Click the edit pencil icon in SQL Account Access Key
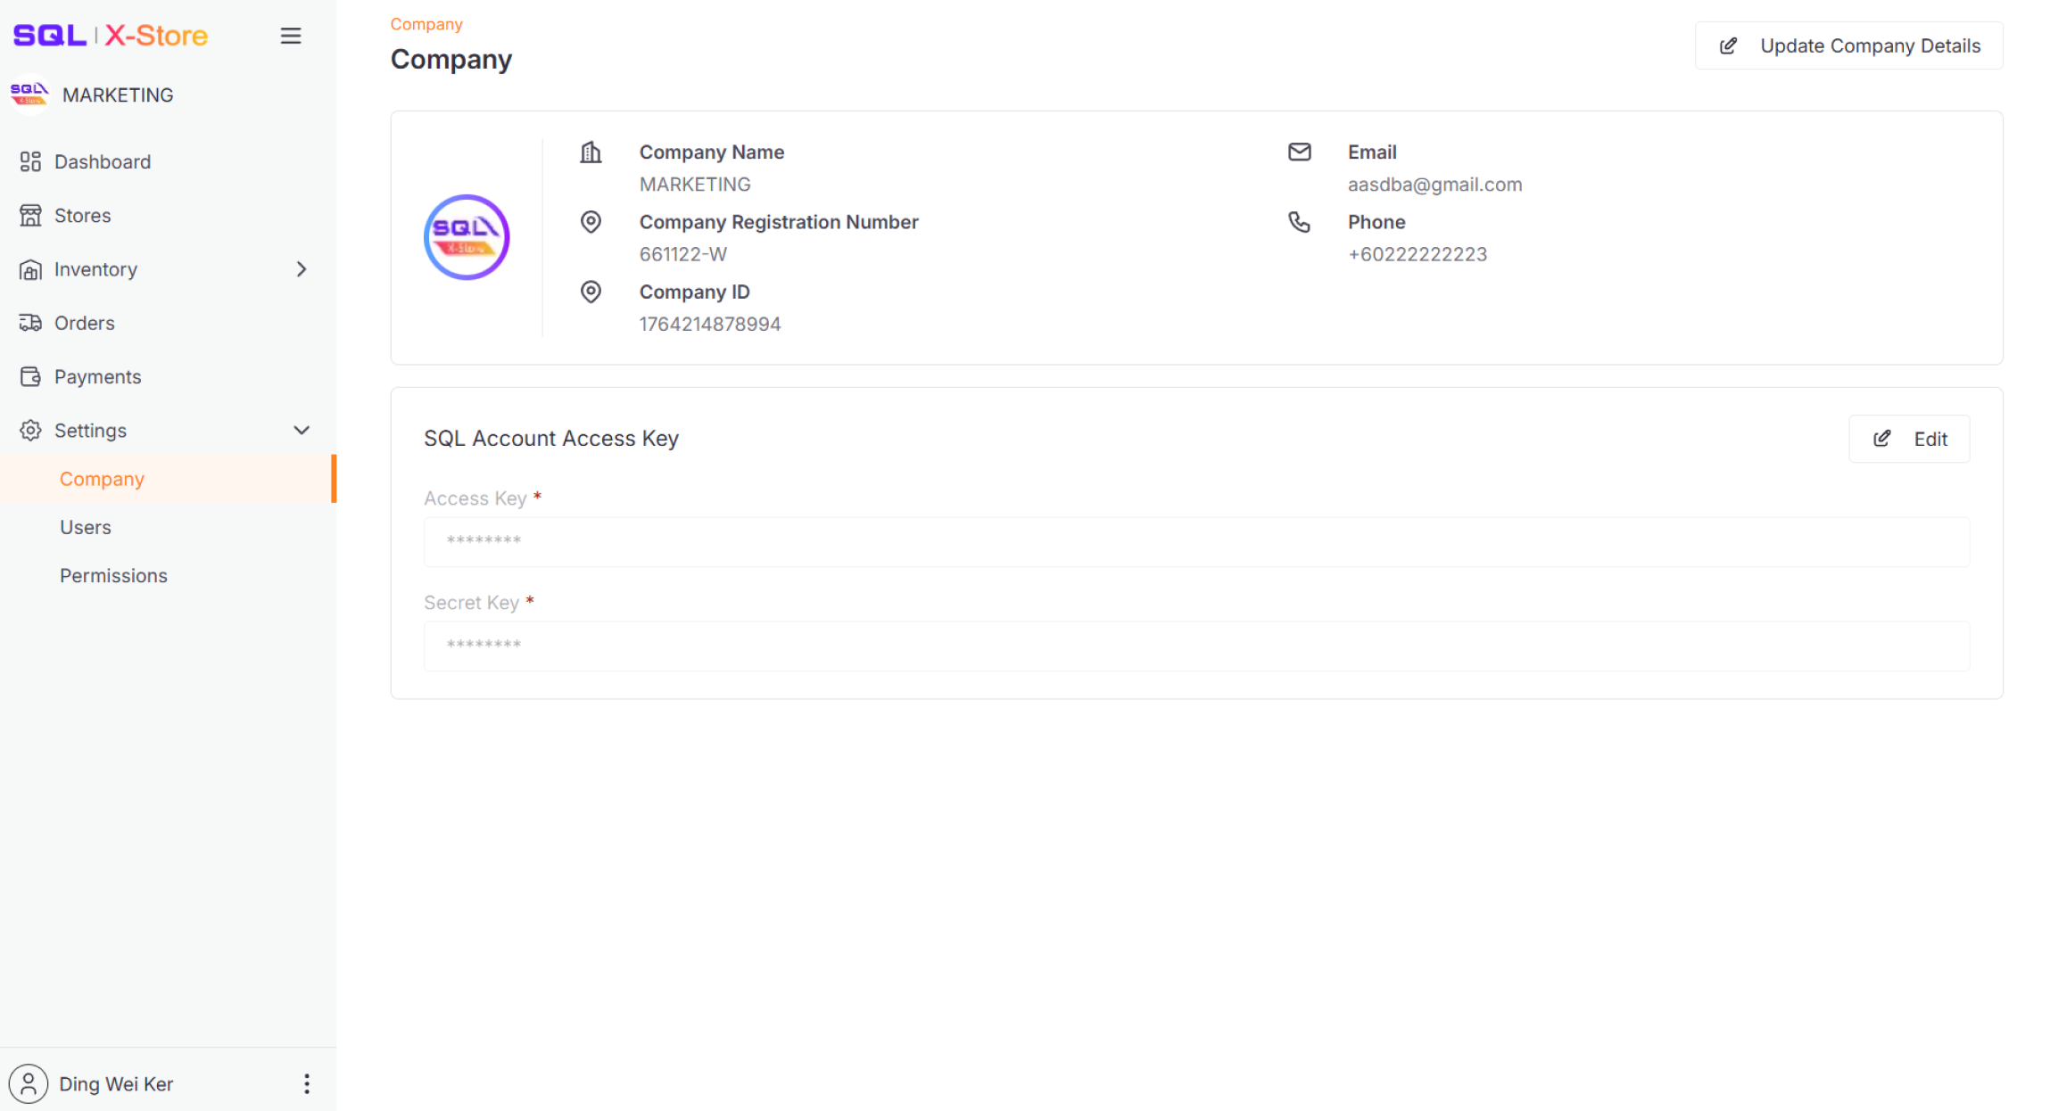This screenshot has width=2050, height=1111. click(1881, 439)
